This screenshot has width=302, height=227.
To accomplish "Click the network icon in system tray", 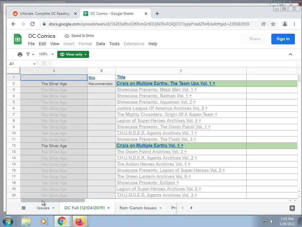I will pos(265,221).
